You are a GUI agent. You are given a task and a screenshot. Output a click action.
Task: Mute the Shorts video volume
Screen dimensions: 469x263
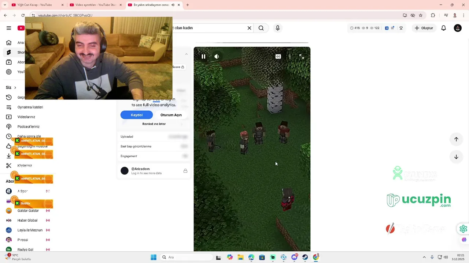coord(217,57)
